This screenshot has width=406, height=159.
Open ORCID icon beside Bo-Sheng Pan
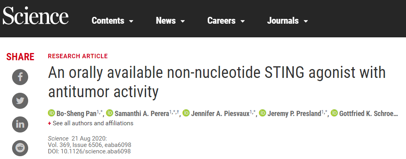coord(52,113)
